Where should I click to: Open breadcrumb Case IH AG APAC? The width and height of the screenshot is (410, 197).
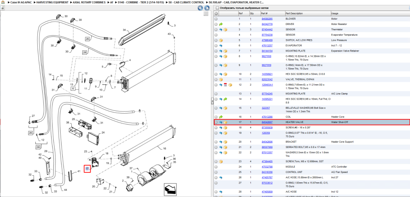tap(21, 2)
